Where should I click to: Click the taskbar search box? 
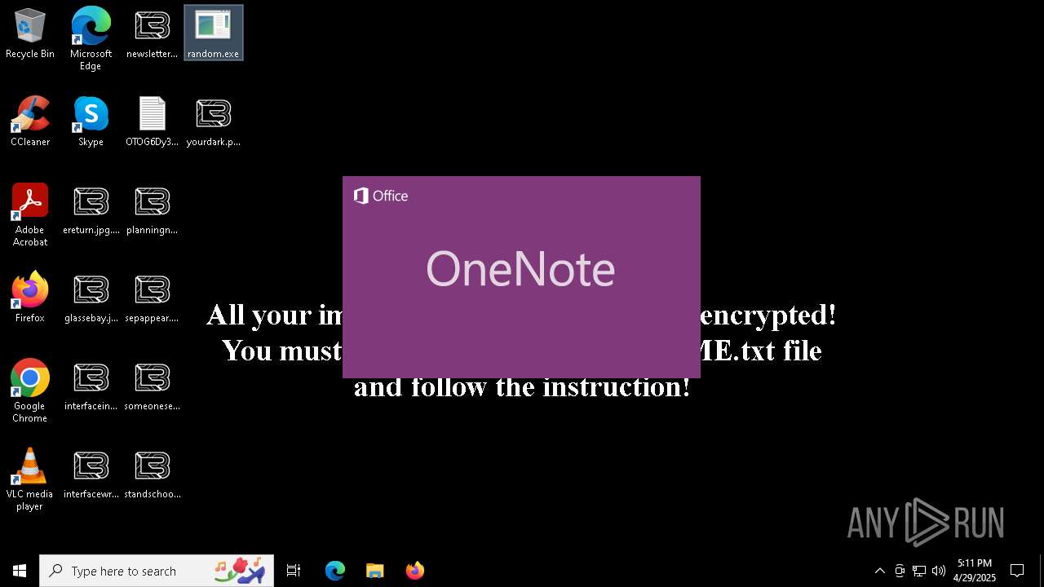157,571
